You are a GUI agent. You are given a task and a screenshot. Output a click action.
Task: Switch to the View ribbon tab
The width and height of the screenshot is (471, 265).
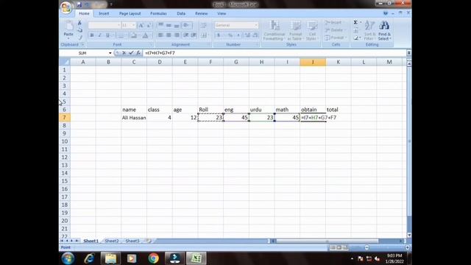click(x=222, y=13)
